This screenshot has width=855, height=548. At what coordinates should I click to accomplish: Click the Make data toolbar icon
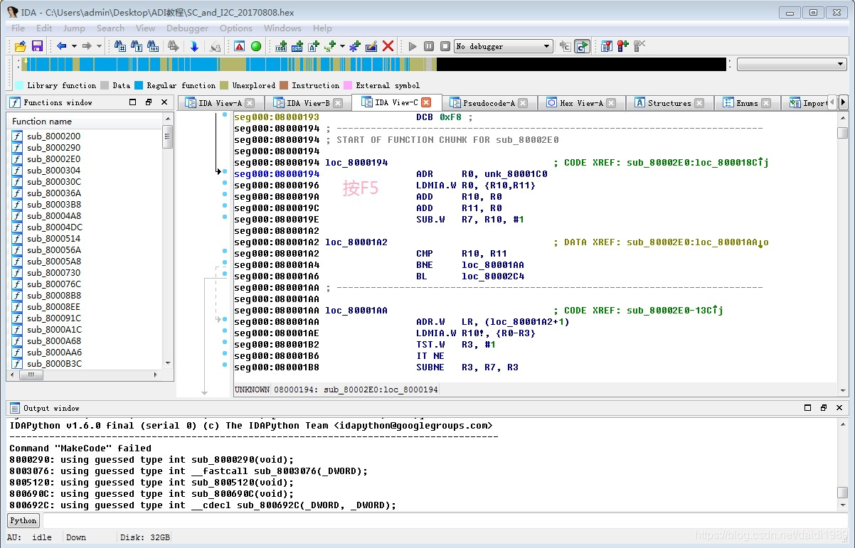[x=297, y=46]
